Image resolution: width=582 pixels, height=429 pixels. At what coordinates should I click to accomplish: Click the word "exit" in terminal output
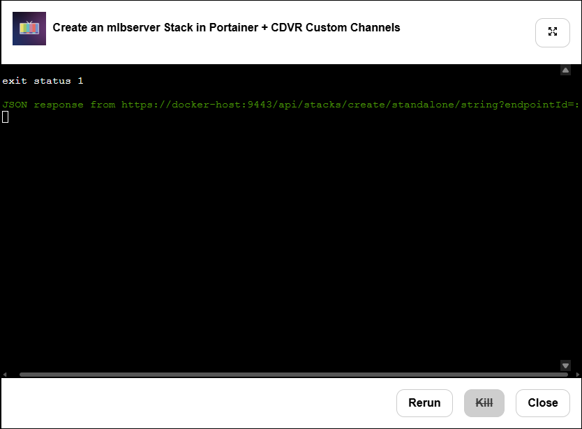click(15, 81)
